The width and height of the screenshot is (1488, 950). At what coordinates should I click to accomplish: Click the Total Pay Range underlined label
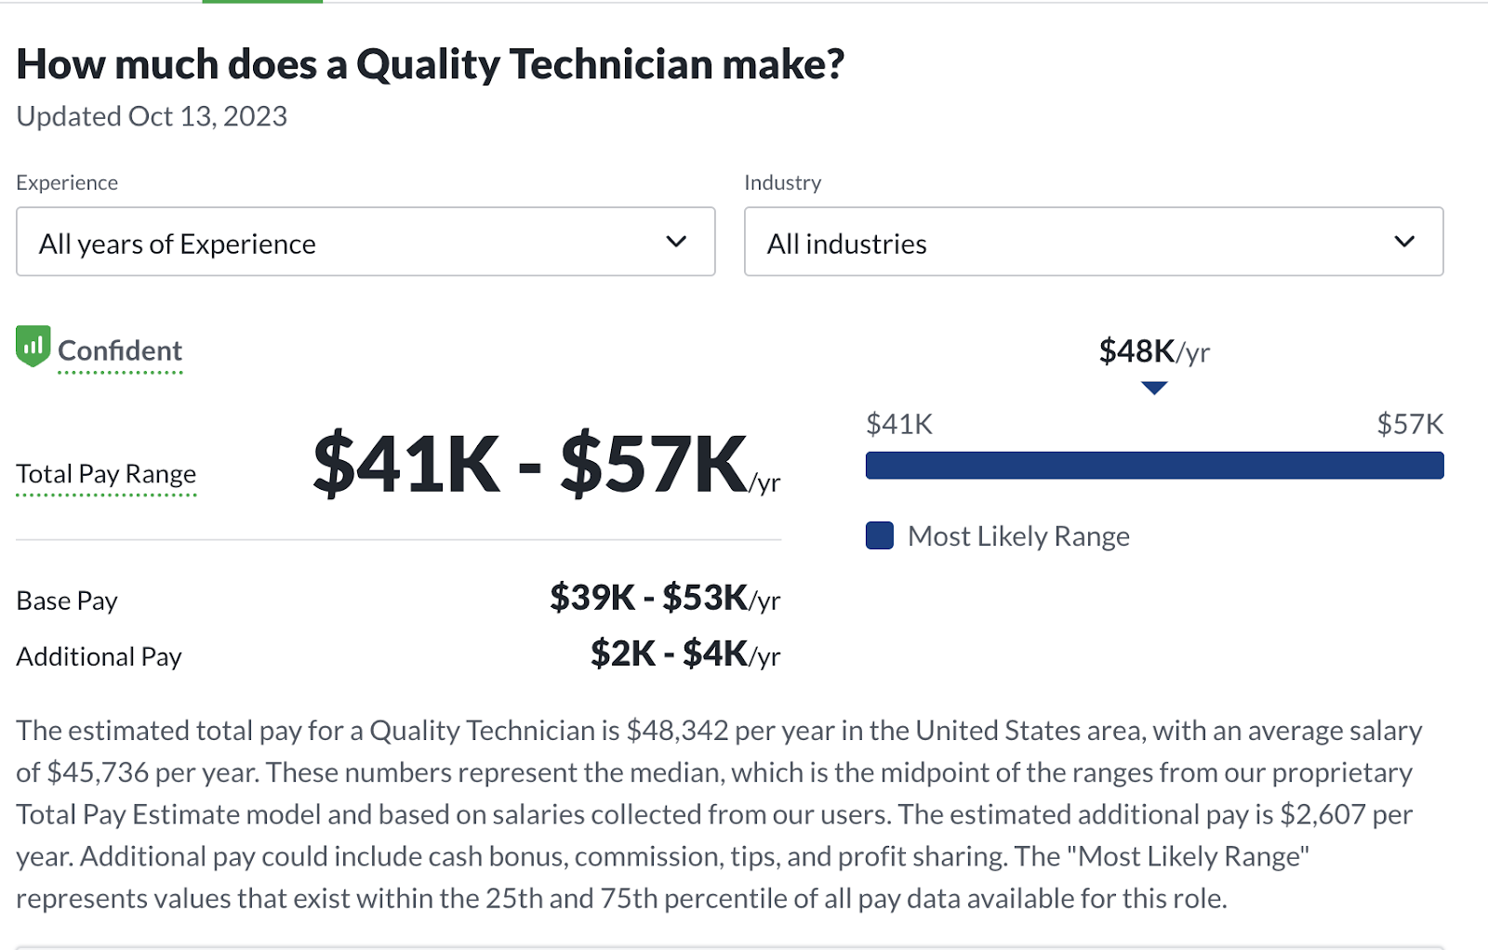coord(106,474)
